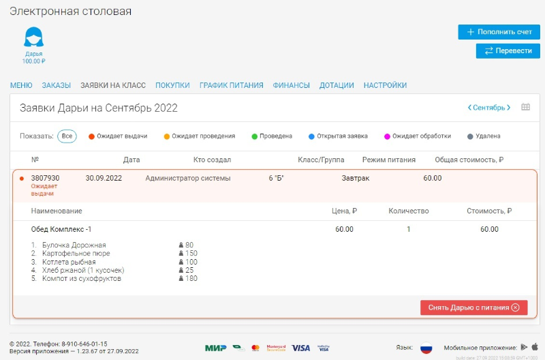Open the ЗАКАЗЫ tab
Image resolution: width=545 pixels, height=360 pixels.
click(x=57, y=85)
